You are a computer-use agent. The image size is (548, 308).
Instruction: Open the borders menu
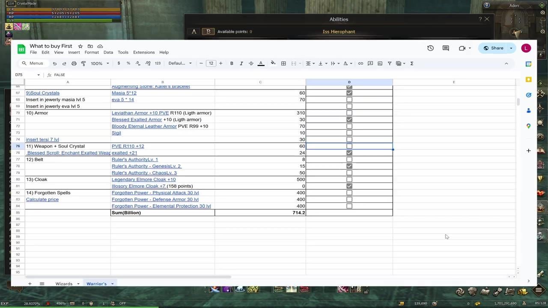point(283,63)
